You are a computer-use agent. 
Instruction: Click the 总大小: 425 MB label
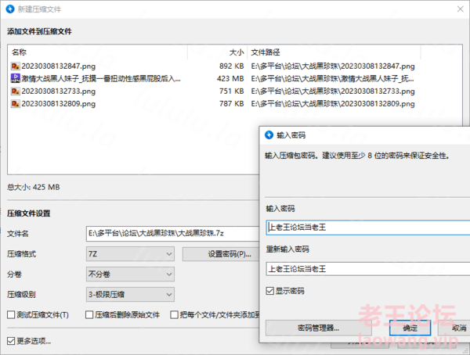(x=33, y=187)
